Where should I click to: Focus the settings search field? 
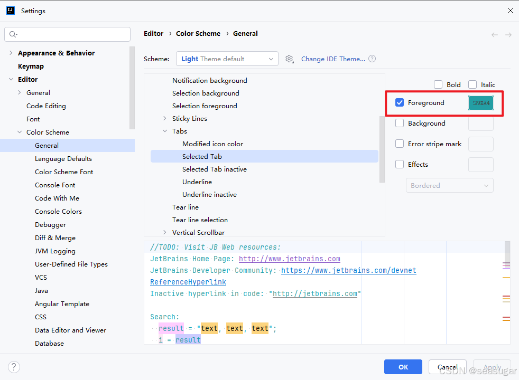[x=68, y=34]
